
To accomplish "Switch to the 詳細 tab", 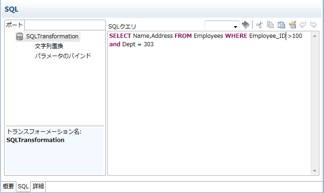I will [x=38, y=186].
